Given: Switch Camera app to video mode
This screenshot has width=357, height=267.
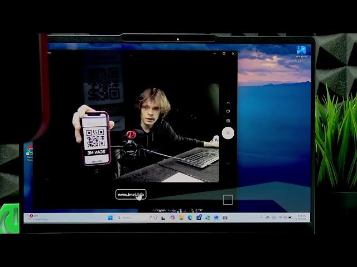Looking at the screenshot, I should [x=228, y=111].
